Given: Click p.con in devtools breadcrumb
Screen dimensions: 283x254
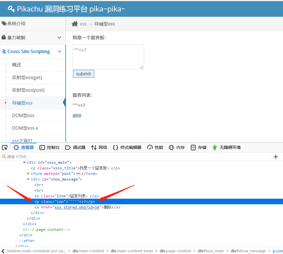Looking at the screenshot, I should (278, 251).
